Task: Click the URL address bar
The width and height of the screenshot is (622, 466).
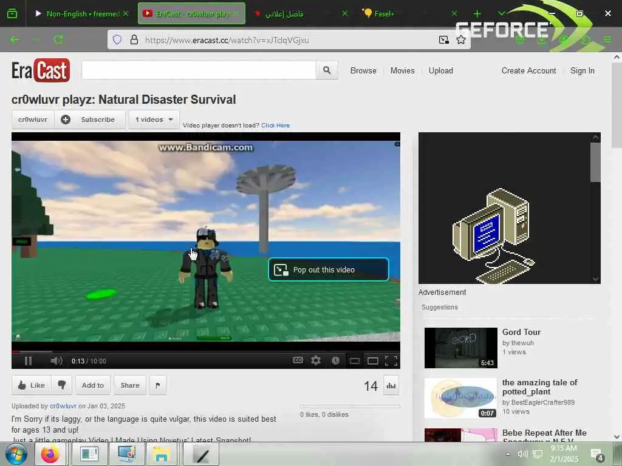Action: click(288, 40)
